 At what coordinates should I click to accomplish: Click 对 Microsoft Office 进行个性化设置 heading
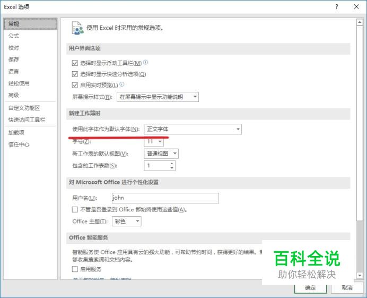coord(113,182)
